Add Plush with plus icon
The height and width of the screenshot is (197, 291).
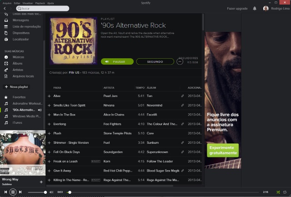(x=49, y=133)
